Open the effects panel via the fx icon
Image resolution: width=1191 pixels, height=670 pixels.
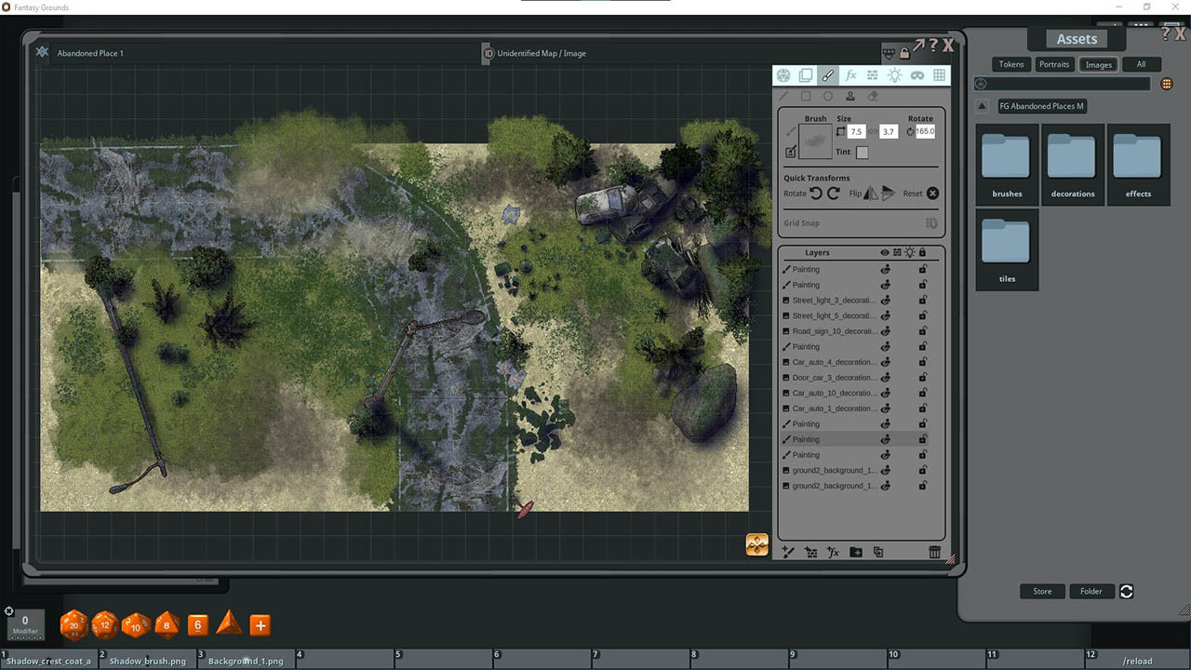click(x=850, y=75)
